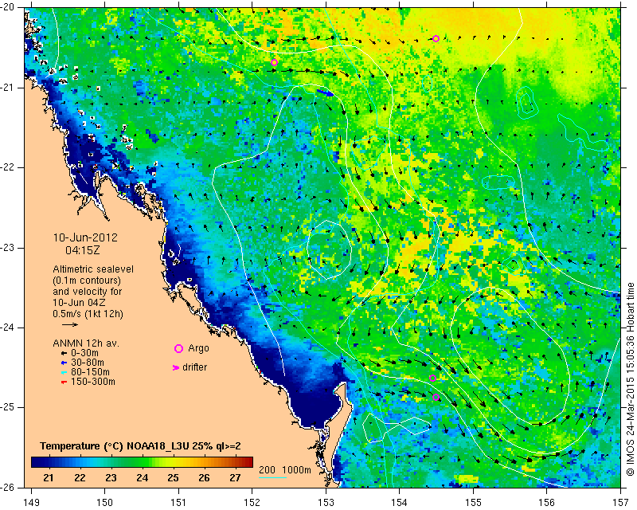Click the '150-300m' depth label
637x510 pixels.
93,382
